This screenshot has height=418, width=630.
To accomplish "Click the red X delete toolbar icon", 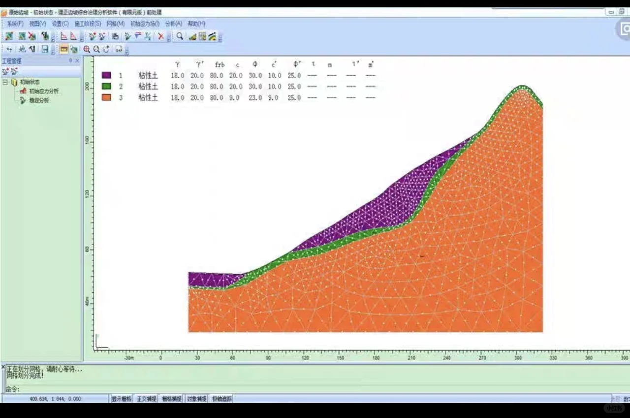I will [161, 36].
